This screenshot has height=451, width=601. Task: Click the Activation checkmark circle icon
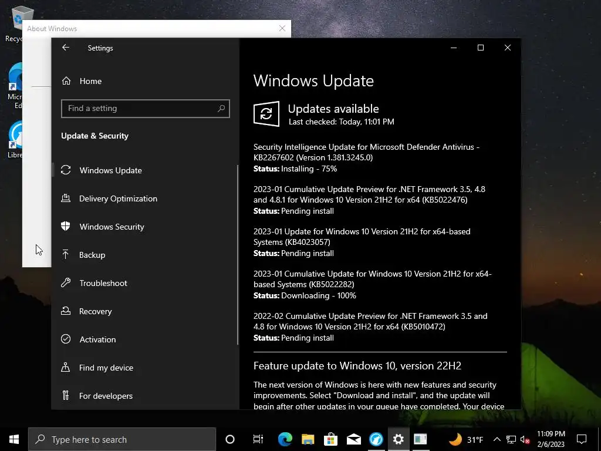pyautogui.click(x=66, y=339)
